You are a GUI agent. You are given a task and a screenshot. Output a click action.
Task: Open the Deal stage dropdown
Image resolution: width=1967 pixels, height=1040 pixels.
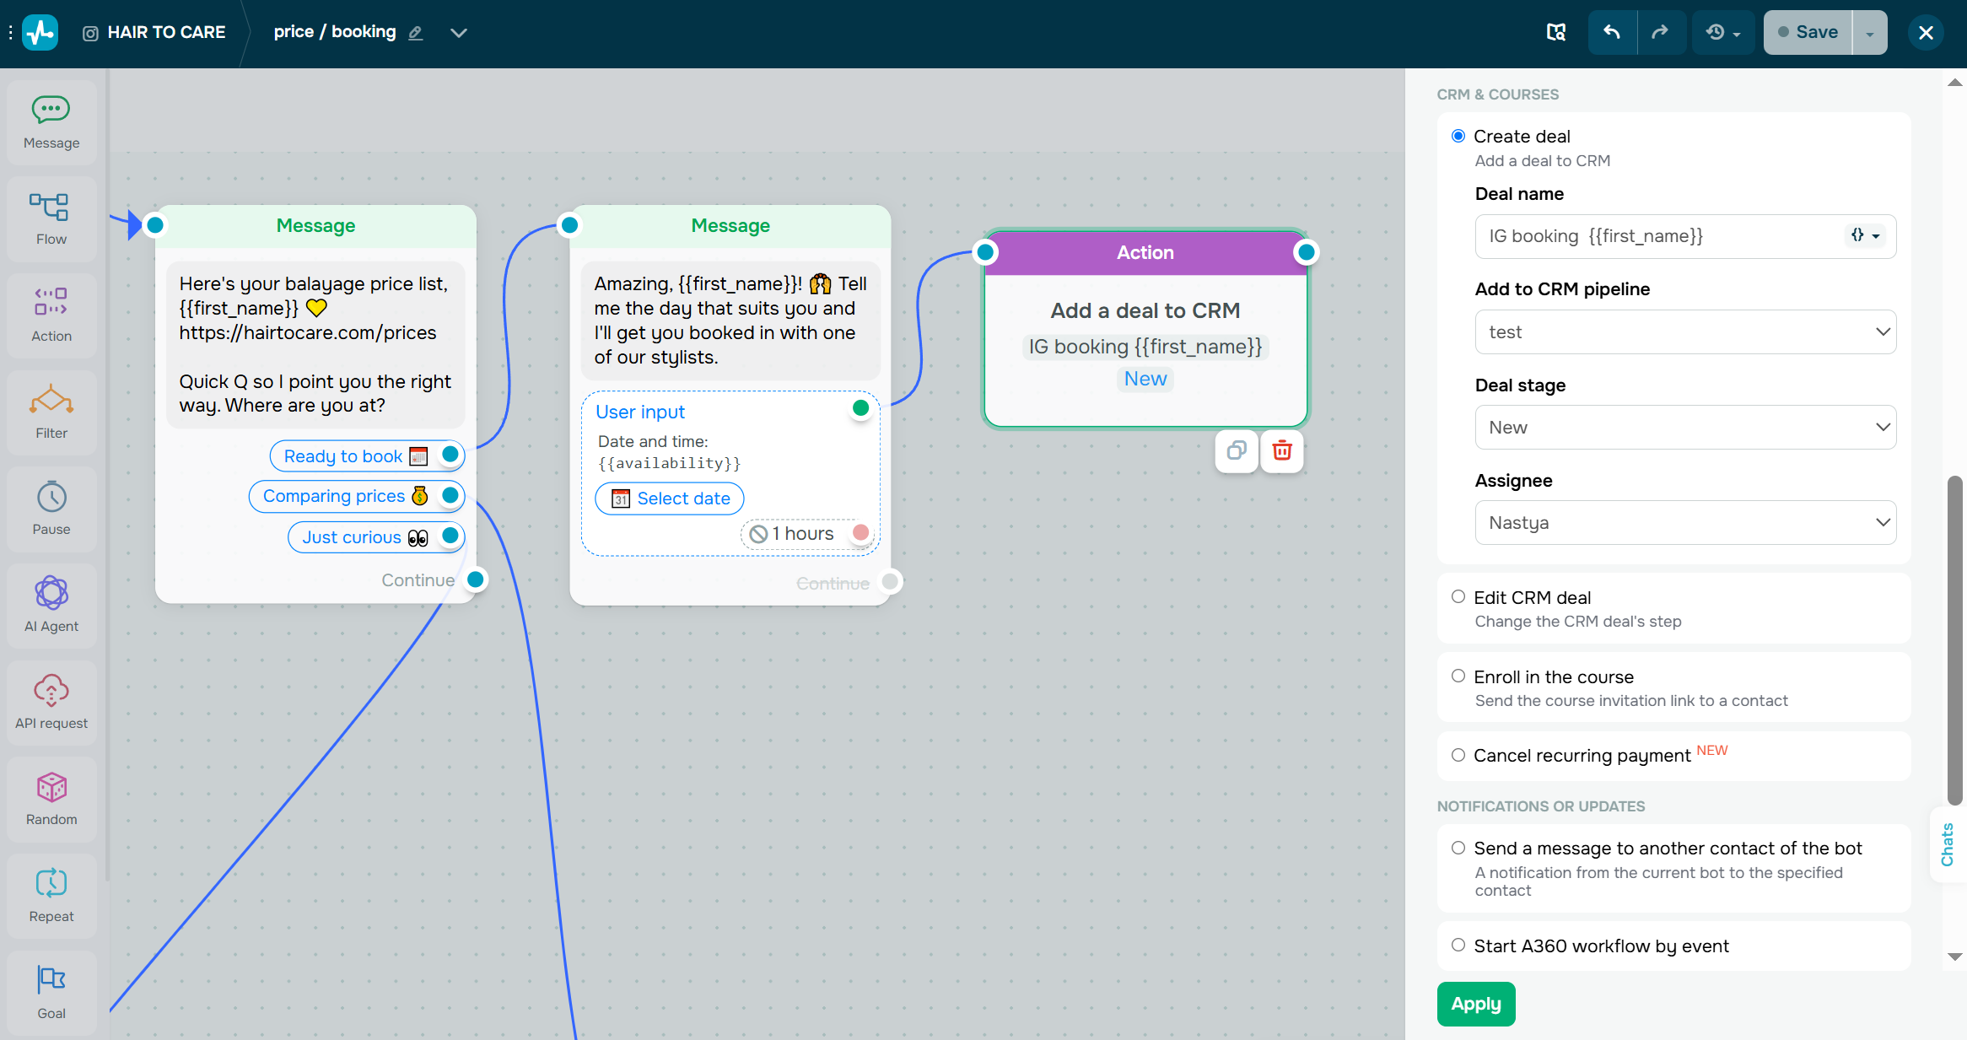point(1685,428)
